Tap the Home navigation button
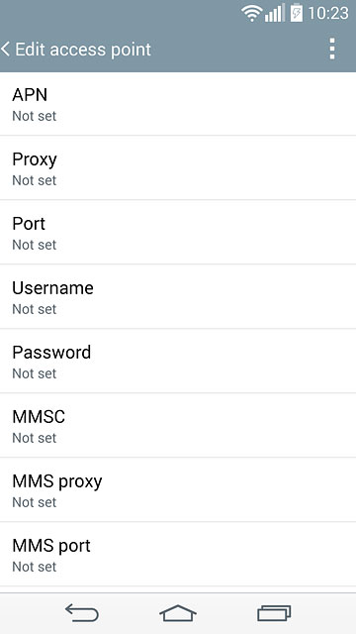This screenshot has height=634, width=356. pos(178,613)
